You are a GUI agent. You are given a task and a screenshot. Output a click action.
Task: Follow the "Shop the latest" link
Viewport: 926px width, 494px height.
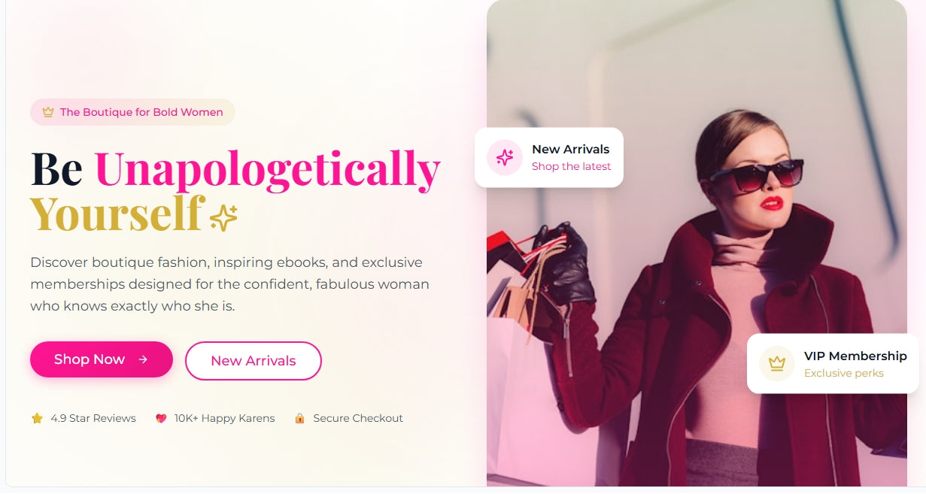tap(571, 166)
